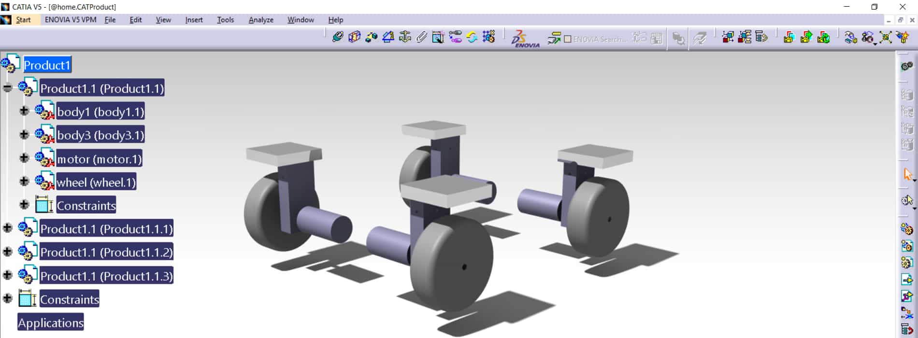Expand the Product1.1 (Product1.1.2) node
The image size is (918, 338).
click(7, 252)
